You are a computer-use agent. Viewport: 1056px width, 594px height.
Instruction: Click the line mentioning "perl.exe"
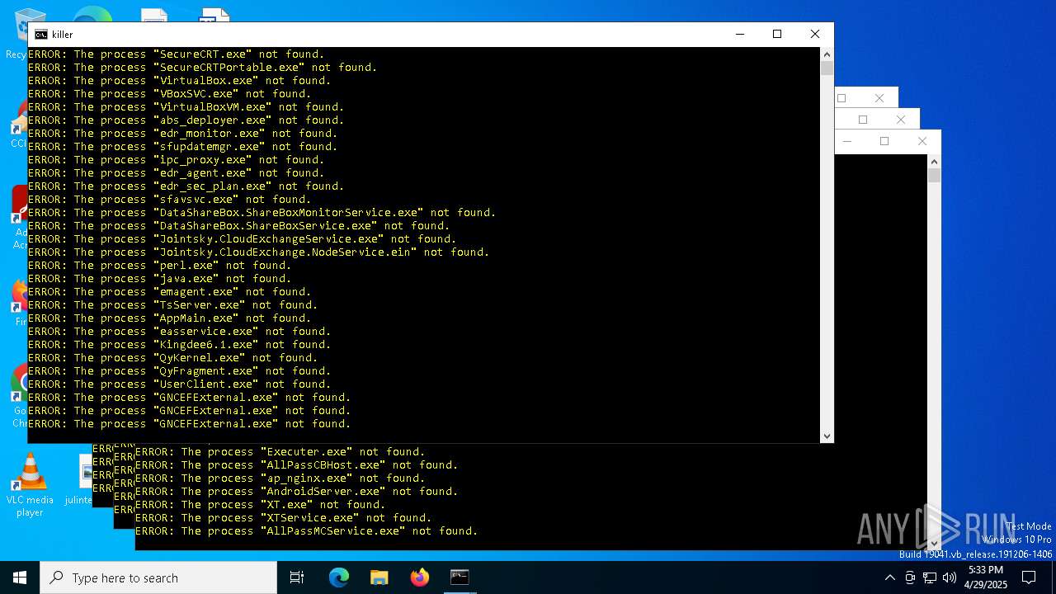(160, 266)
